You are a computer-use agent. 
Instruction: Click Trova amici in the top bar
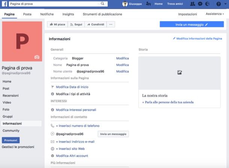click(175, 4)
